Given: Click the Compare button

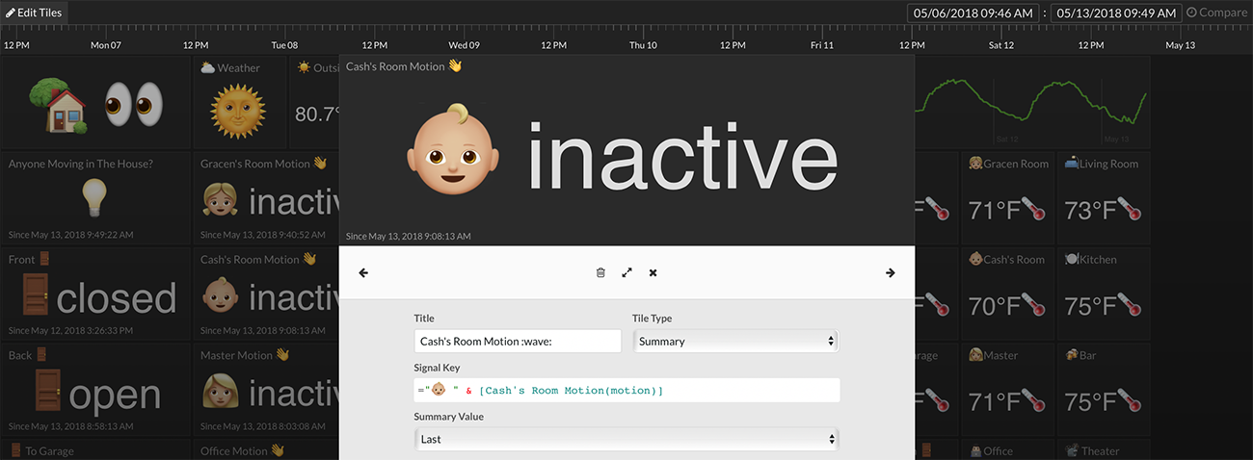Looking at the screenshot, I should point(1216,13).
